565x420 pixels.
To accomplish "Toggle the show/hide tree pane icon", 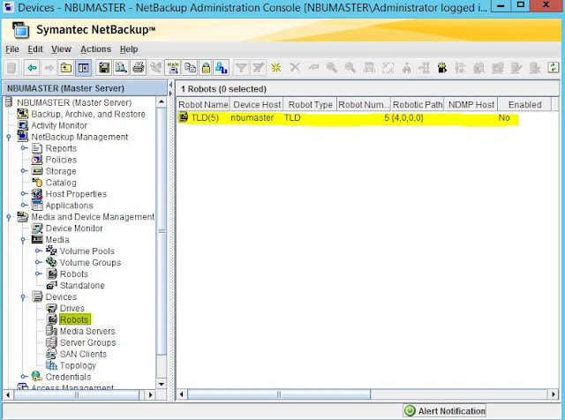I will click(x=84, y=68).
